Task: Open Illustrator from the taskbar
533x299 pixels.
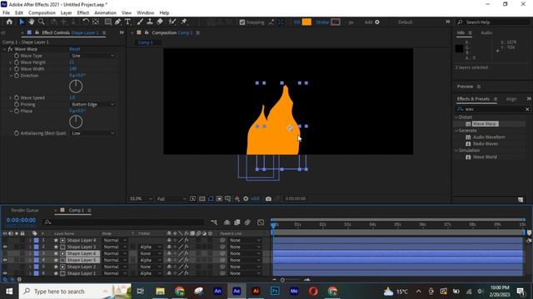Action: 256,292
